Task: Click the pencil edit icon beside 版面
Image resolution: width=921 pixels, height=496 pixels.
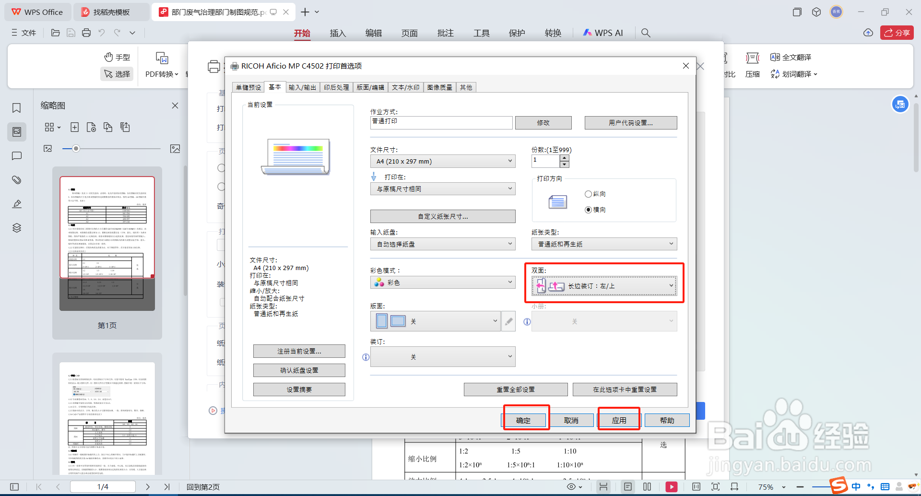Action: point(508,321)
